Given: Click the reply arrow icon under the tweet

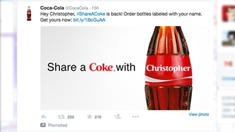Looking at the screenshot, I should coord(44,117).
